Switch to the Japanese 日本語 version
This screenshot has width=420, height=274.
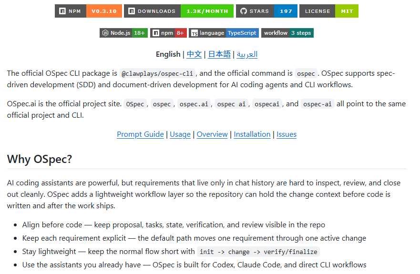219,54
